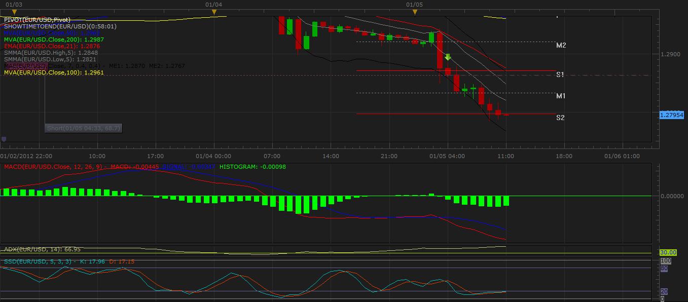Click the current price tag 1.27954
The width and height of the screenshot is (688, 302).
point(672,115)
